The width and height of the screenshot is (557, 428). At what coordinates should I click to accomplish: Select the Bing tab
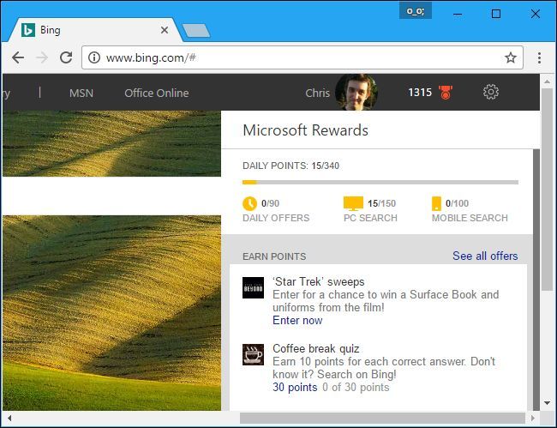(x=95, y=30)
